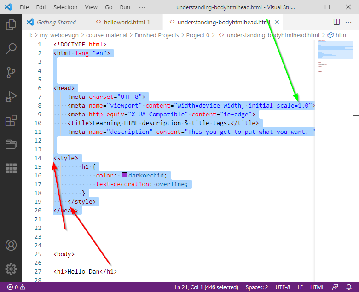Click the description meta tag line

tap(191, 132)
